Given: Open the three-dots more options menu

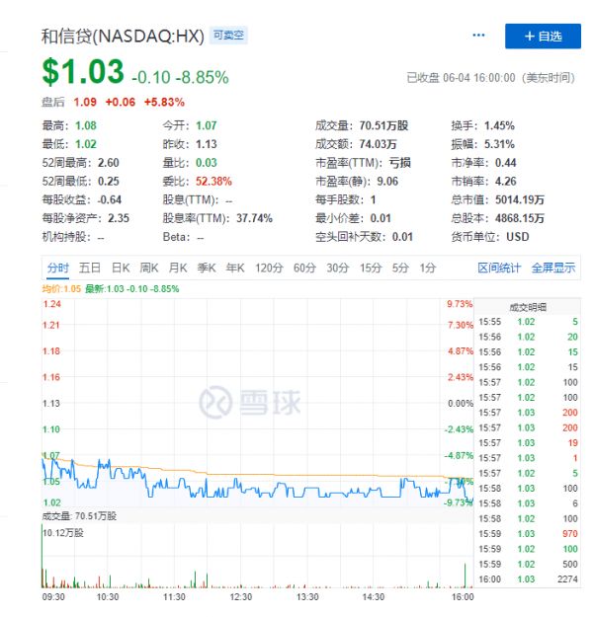Looking at the screenshot, I should (x=479, y=36).
